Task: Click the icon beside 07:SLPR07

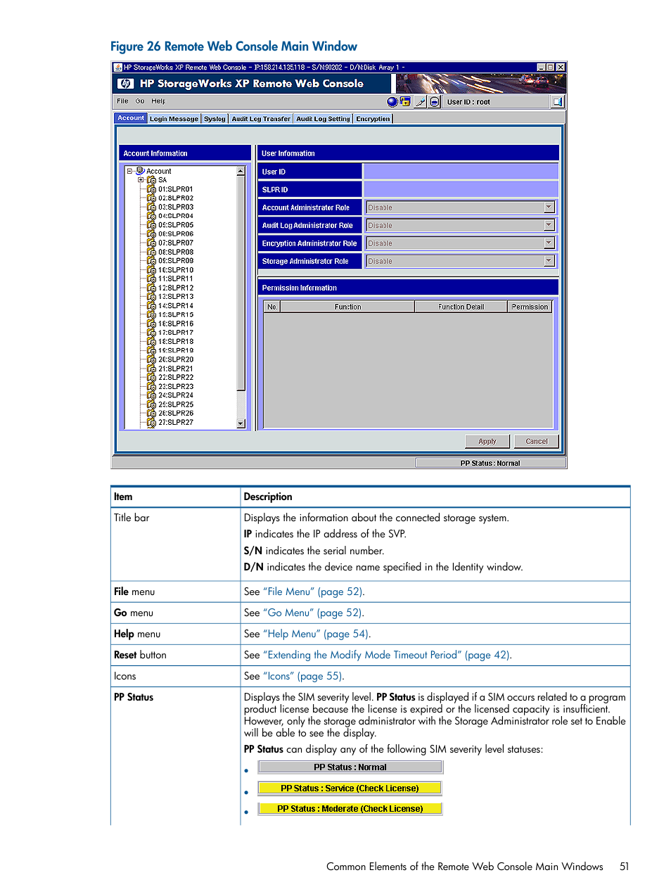Action: click(x=151, y=243)
